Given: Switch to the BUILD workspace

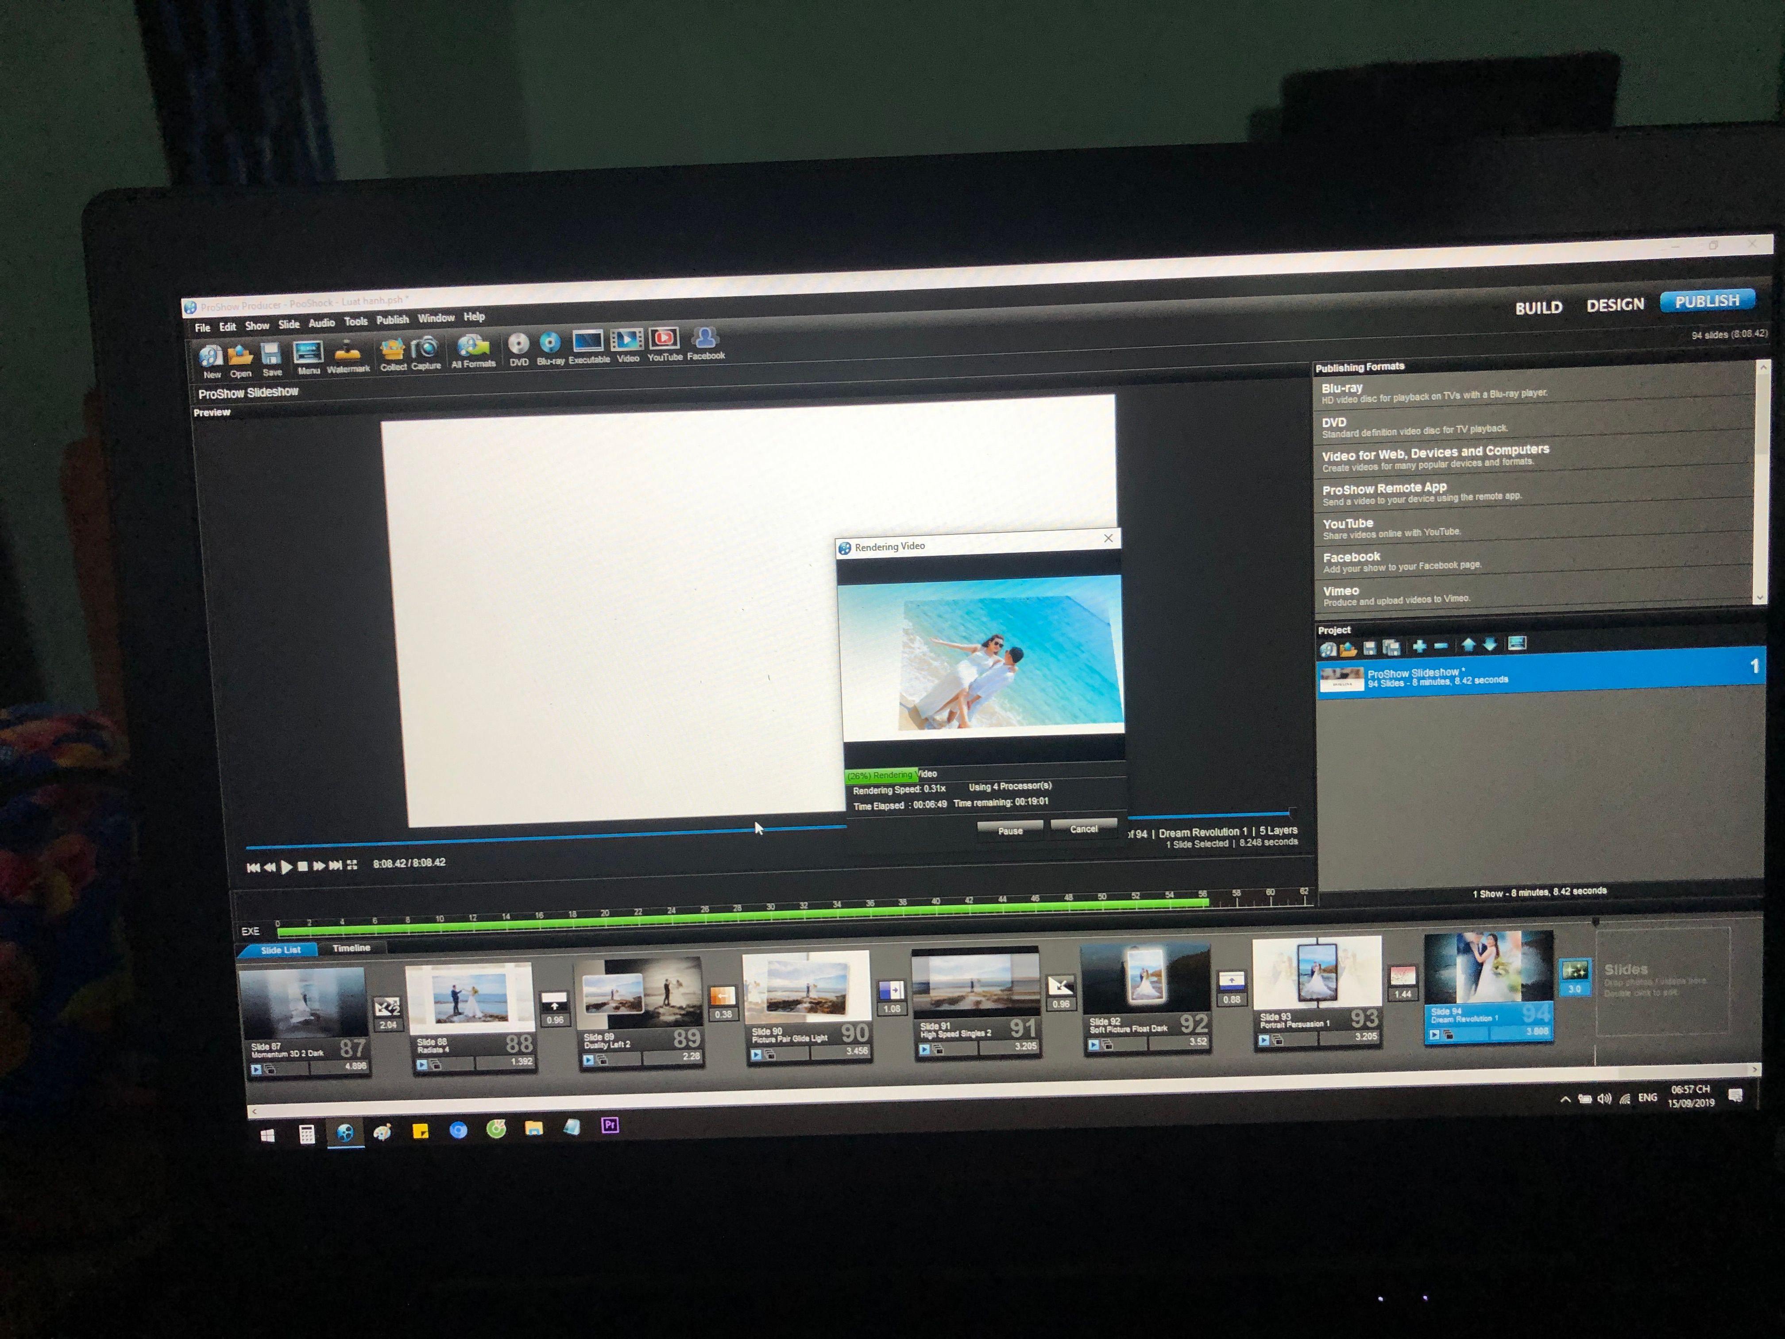Looking at the screenshot, I should pyautogui.click(x=1538, y=307).
